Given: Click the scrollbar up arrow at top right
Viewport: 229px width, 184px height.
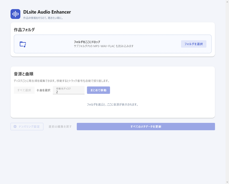Looking at the screenshot, I should pos(227,1).
